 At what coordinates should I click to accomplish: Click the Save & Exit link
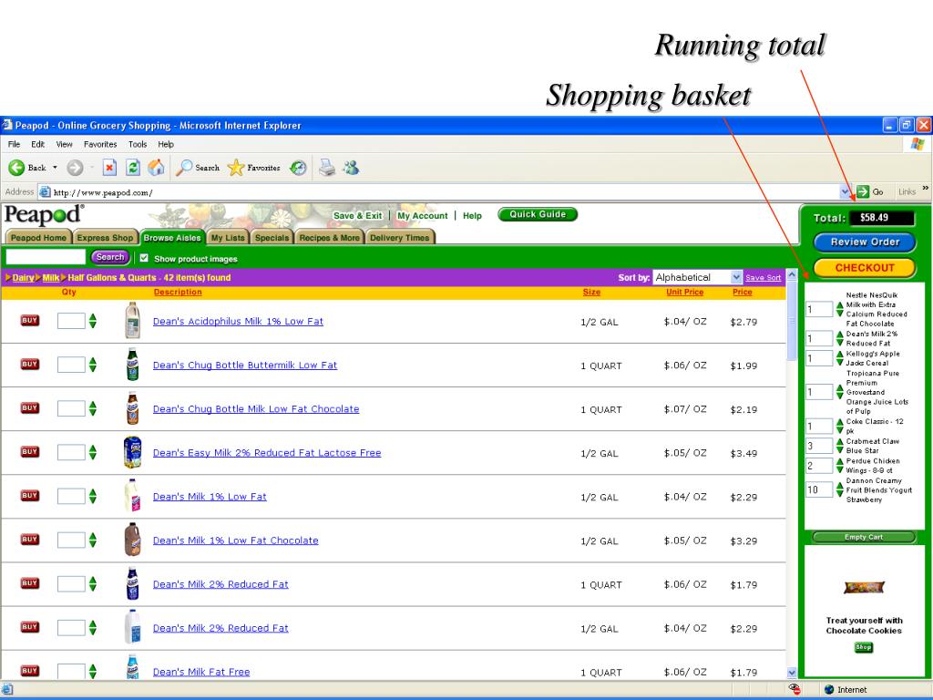point(357,215)
